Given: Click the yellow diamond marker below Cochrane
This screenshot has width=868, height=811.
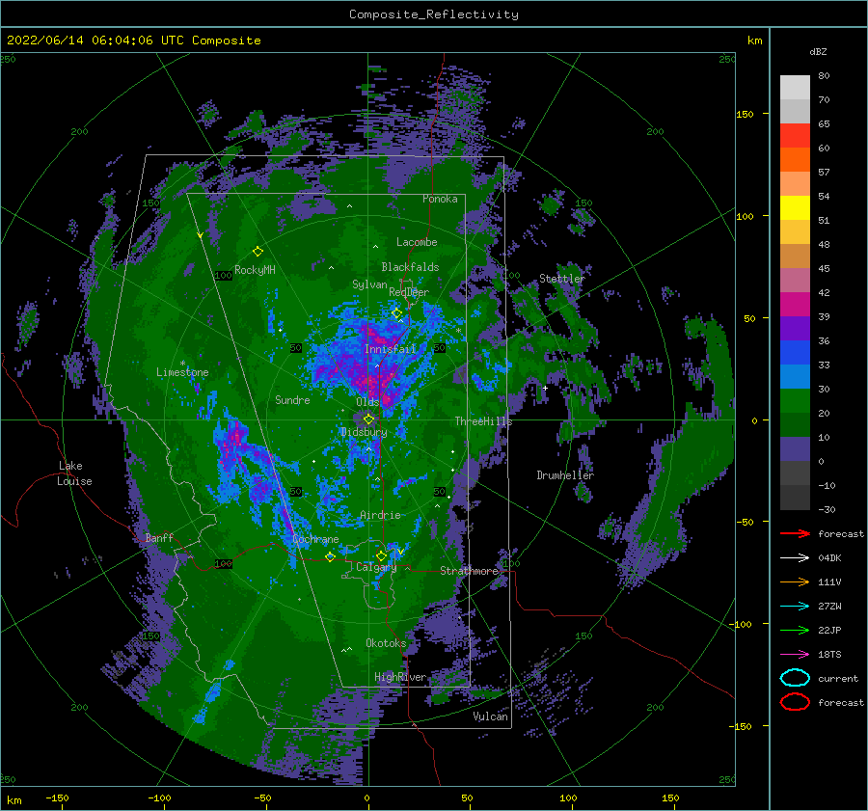Looking at the screenshot, I should coord(330,556).
